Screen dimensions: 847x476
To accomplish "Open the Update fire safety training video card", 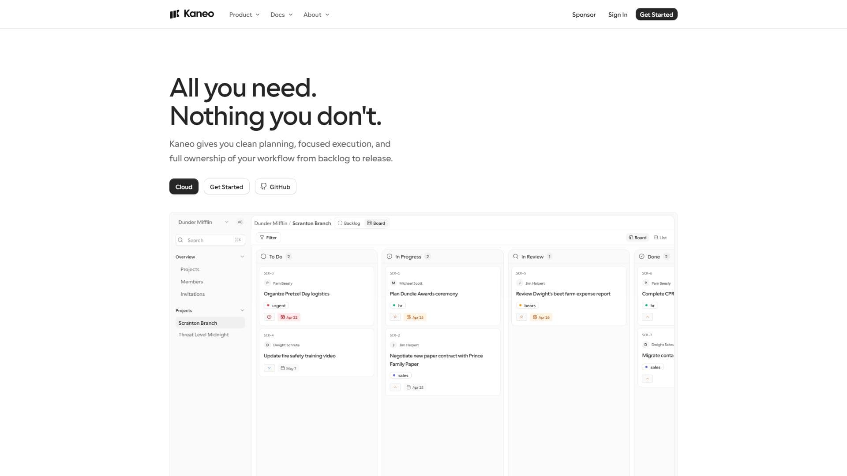I will click(x=316, y=352).
